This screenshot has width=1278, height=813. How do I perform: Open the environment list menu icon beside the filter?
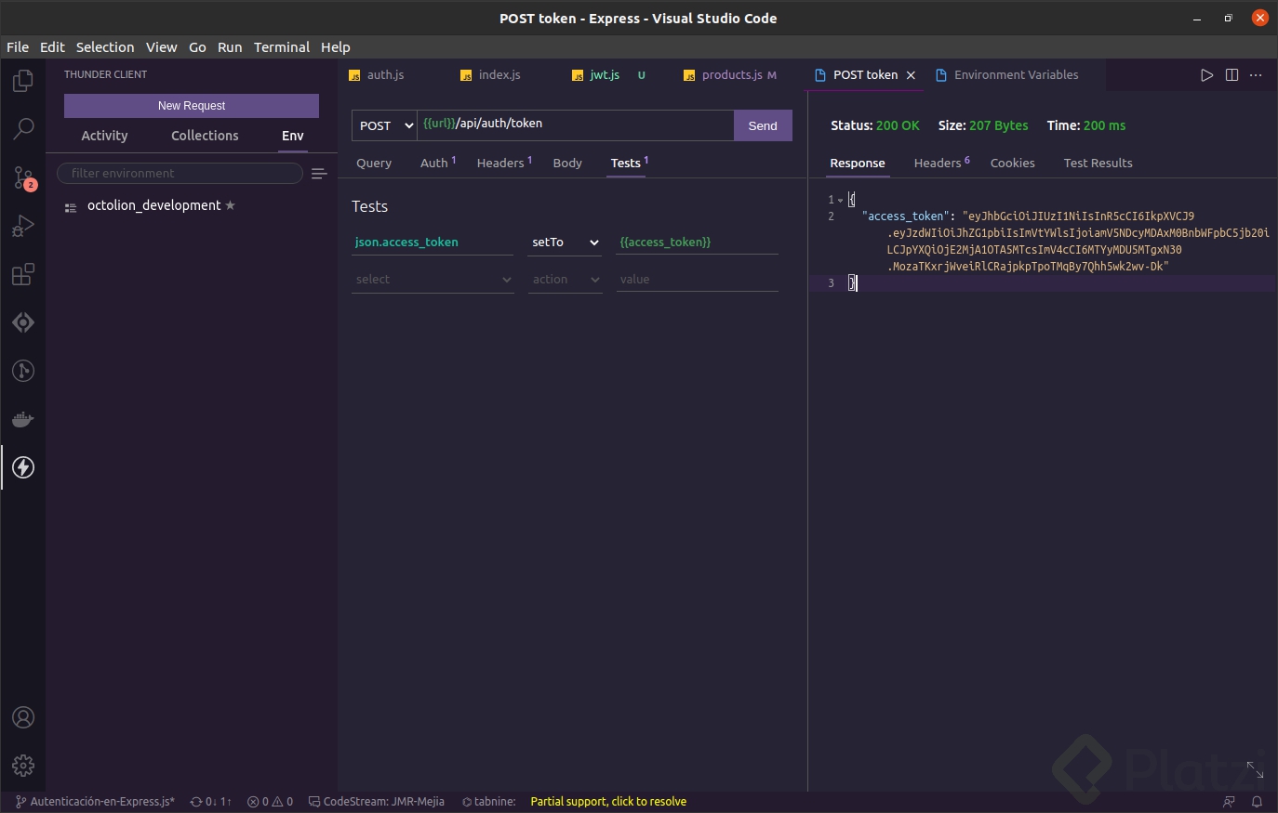click(319, 174)
